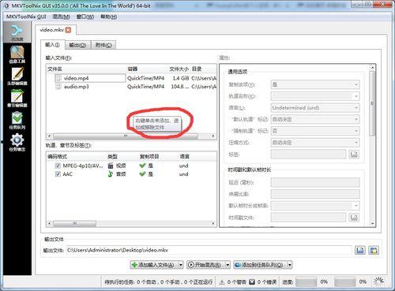Click the output file path field
Viewport: 395px width, 291px height.
209,250
